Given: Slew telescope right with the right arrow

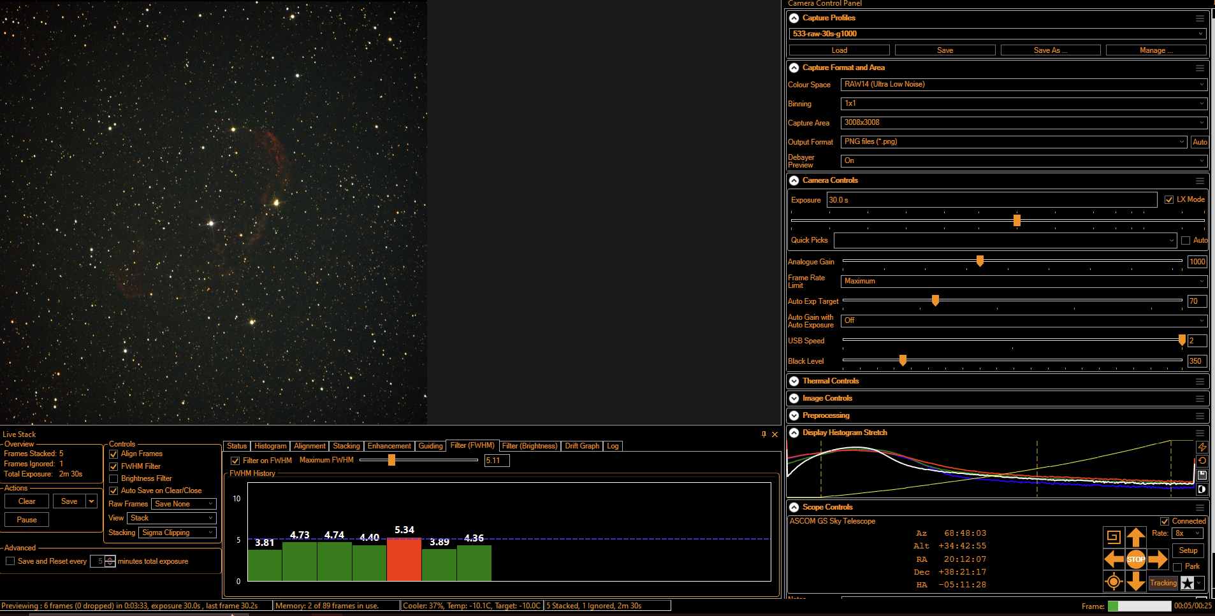Looking at the screenshot, I should (x=1158, y=559).
